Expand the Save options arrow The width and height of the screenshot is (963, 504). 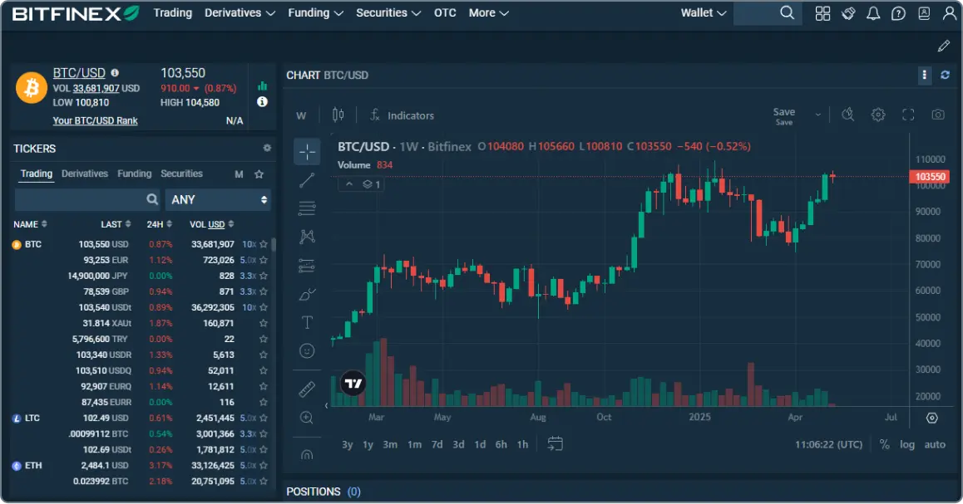[817, 115]
